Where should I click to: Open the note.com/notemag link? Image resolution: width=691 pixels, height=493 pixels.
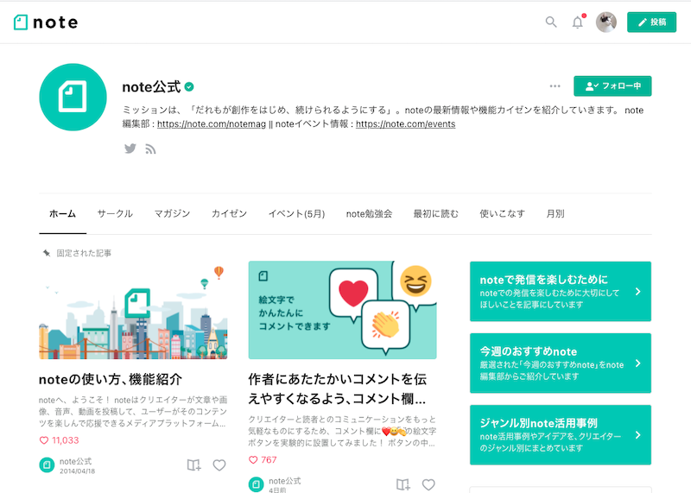pos(212,124)
